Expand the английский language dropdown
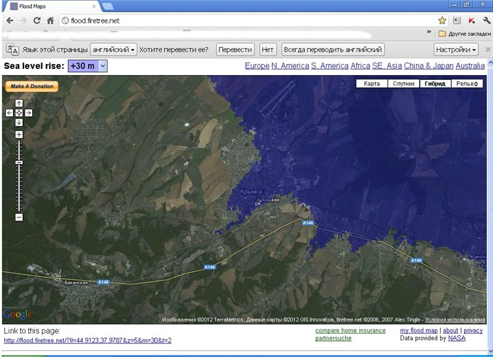 [x=114, y=49]
